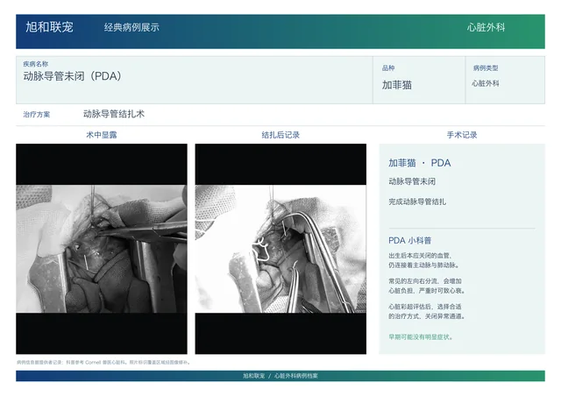Image resolution: width=561 pixels, height=396 pixels.
Task: Click the green note 早期可能没有明显症状
Action: (x=421, y=337)
